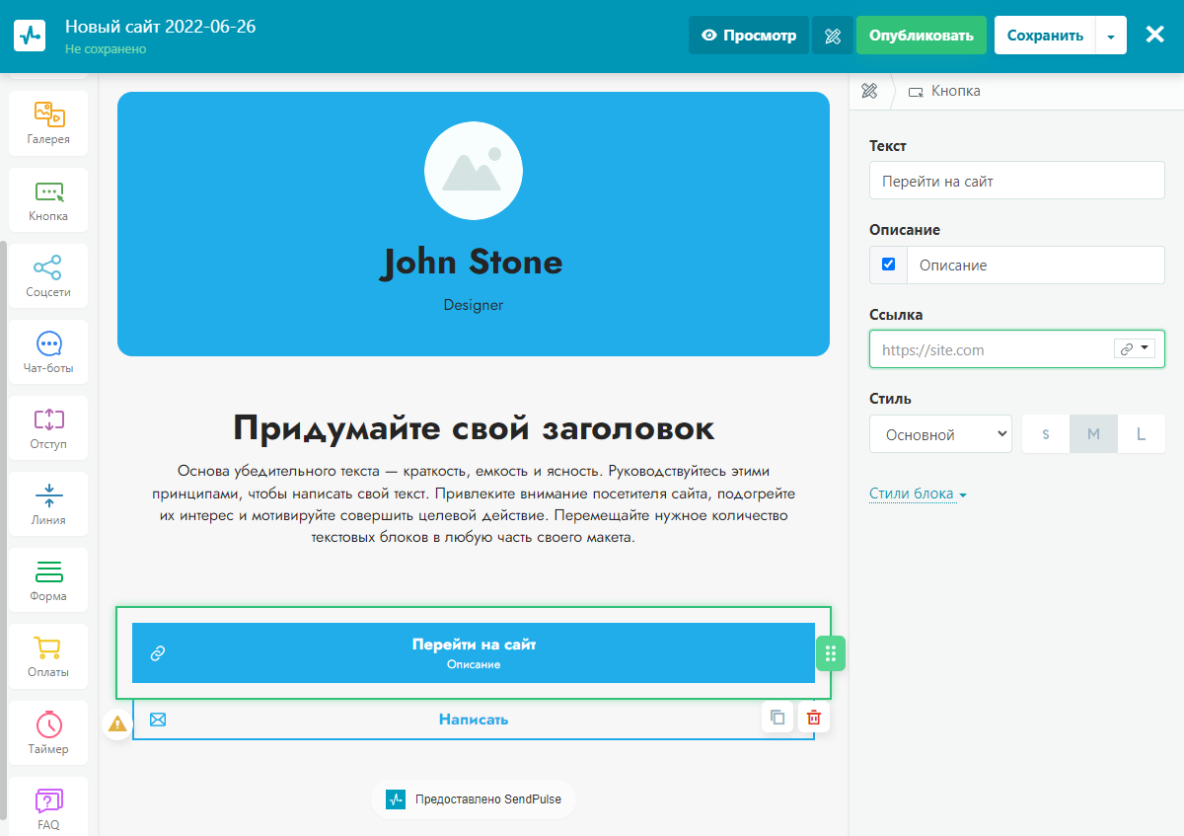Click the left sidebar scrollbar
This screenshot has height=836, width=1184.
[4, 529]
